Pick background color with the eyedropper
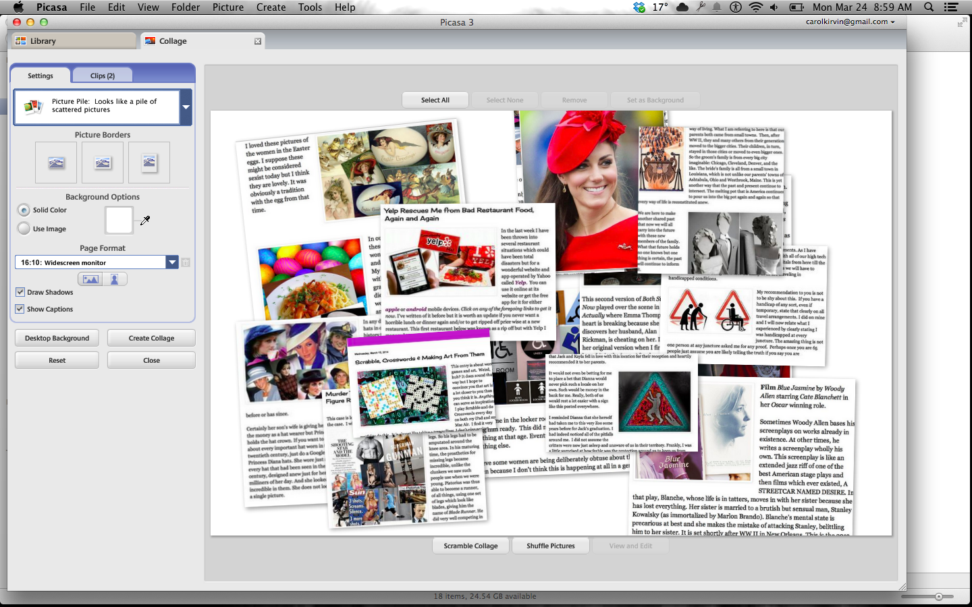This screenshot has height=607, width=972. [x=144, y=221]
